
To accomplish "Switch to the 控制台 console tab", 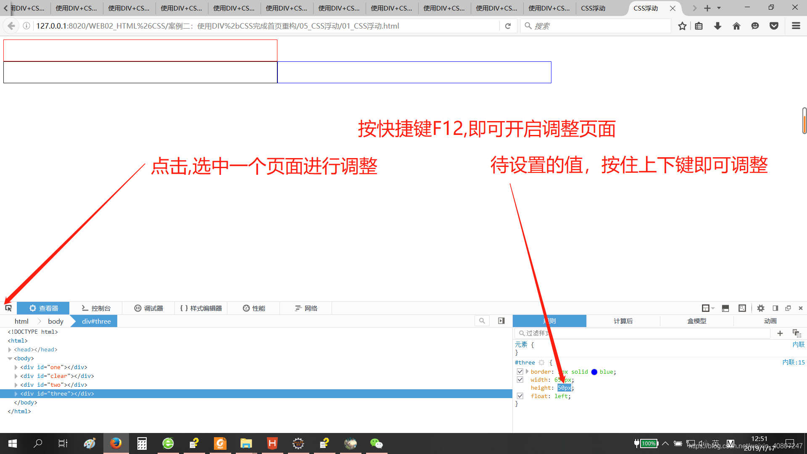I will 96,308.
